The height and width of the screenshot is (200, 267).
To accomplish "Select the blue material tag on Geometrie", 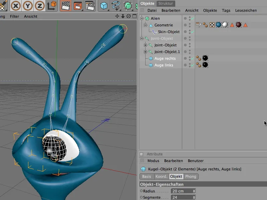I will coord(219,25).
